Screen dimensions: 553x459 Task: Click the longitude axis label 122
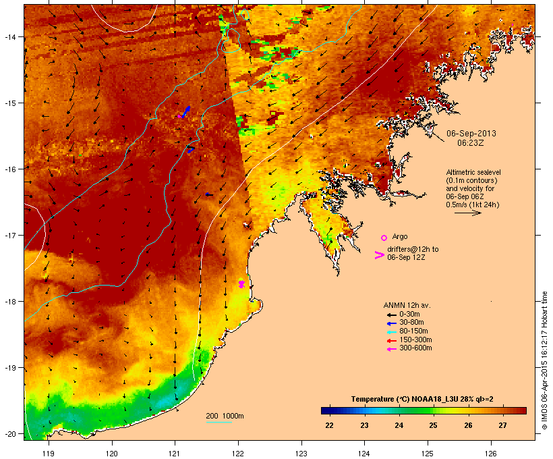(x=238, y=454)
